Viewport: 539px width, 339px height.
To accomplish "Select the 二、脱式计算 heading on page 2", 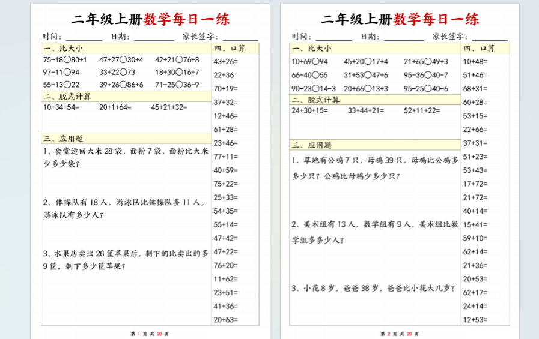I will pos(316,100).
